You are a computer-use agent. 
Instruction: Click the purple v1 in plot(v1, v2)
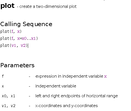coord(13,45)
